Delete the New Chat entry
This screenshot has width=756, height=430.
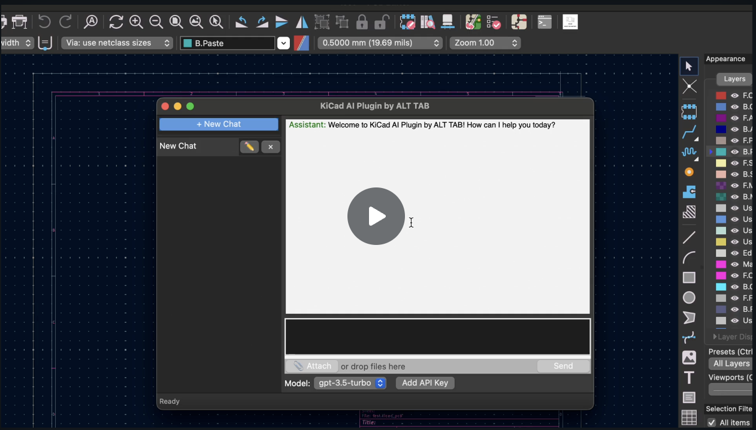pos(271,147)
